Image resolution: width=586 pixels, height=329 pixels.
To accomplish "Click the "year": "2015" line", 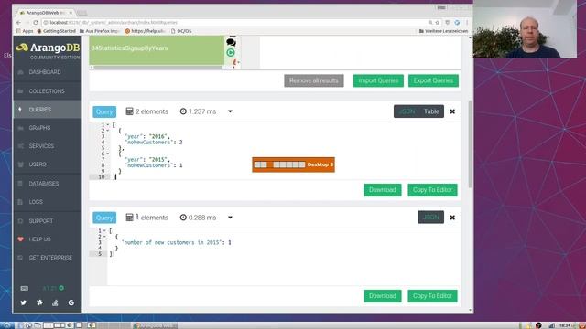I will 147,160.
